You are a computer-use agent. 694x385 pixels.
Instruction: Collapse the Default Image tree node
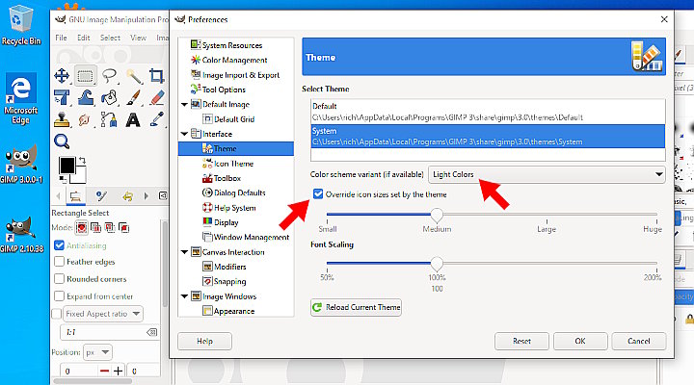(x=184, y=104)
